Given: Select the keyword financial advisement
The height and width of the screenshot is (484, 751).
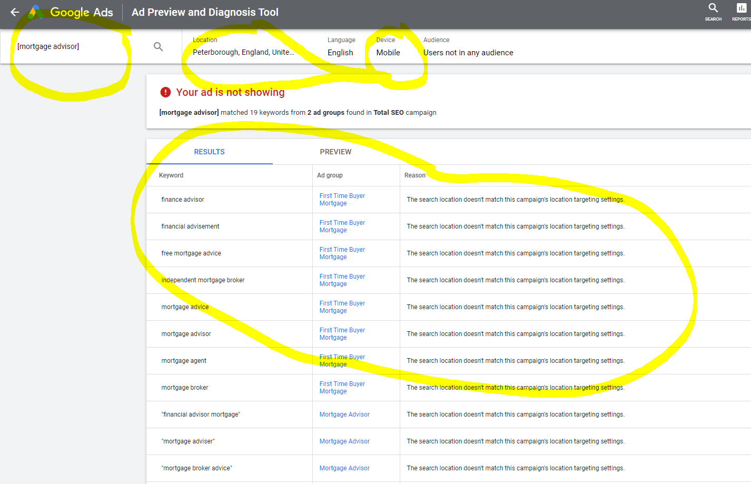Looking at the screenshot, I should [x=190, y=226].
